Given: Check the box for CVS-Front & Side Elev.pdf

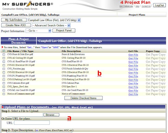Looking at the screenshot, I should [x=4, y=55].
